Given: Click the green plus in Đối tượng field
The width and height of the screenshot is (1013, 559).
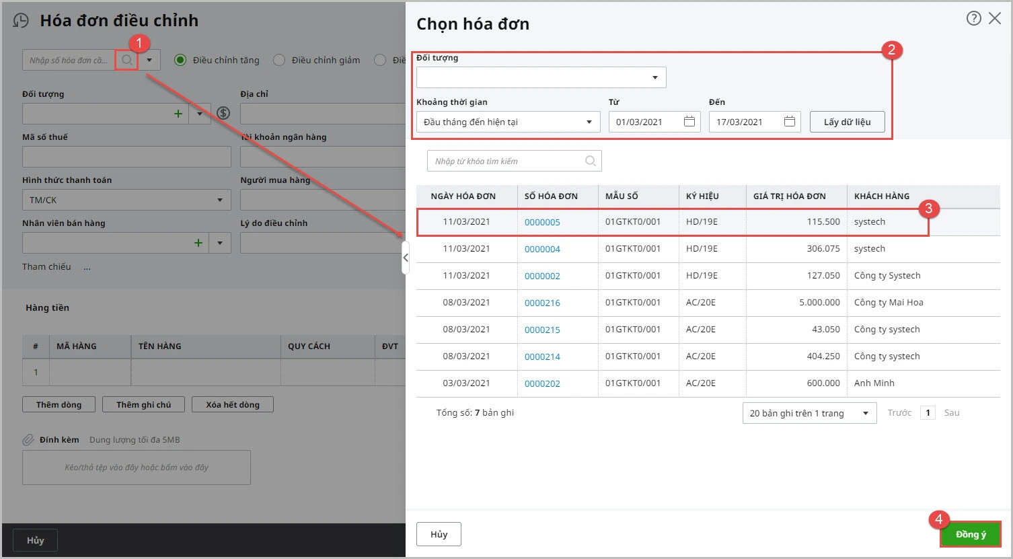Looking at the screenshot, I should [178, 114].
